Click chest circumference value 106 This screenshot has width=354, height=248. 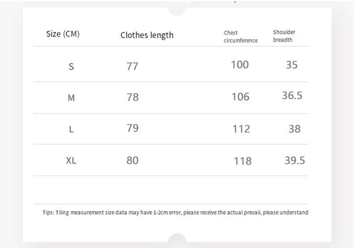(x=240, y=97)
